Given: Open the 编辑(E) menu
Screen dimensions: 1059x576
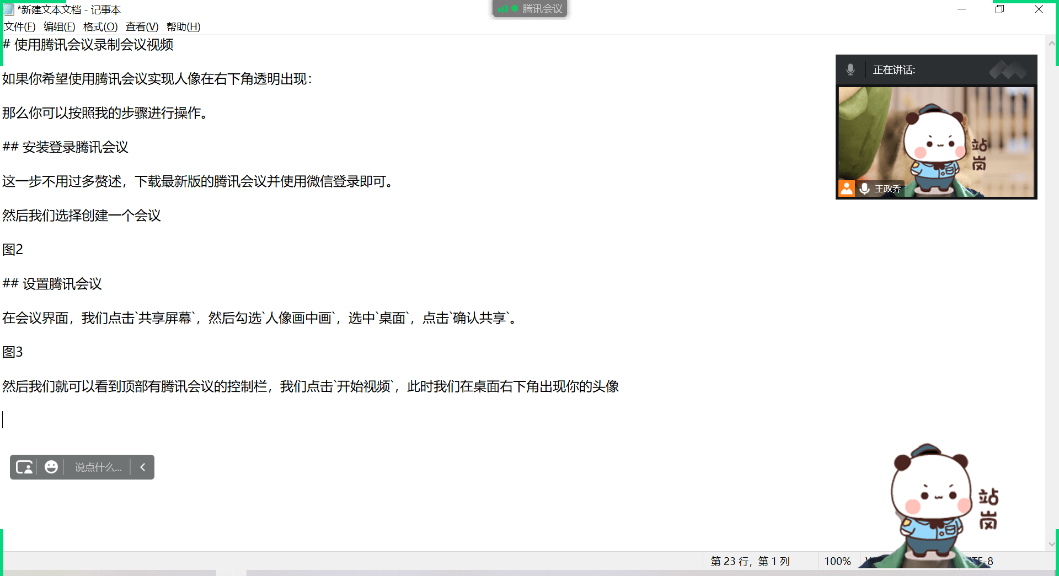Looking at the screenshot, I should coord(59,26).
